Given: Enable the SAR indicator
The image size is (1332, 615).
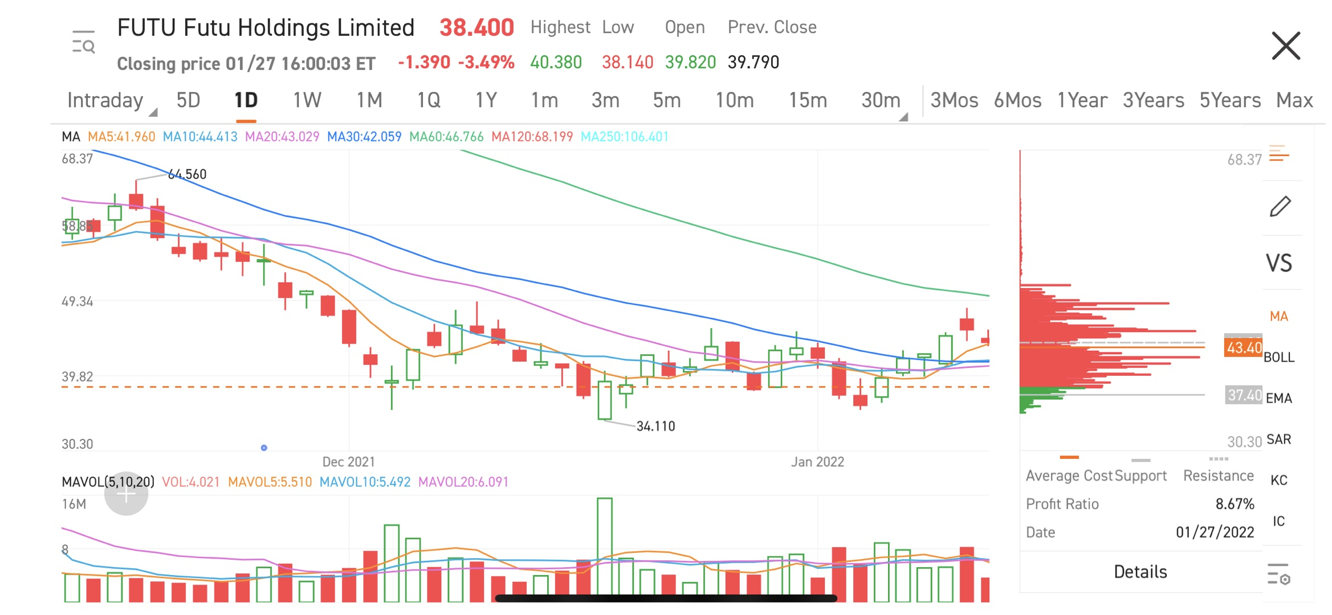Looking at the screenshot, I should [x=1279, y=439].
